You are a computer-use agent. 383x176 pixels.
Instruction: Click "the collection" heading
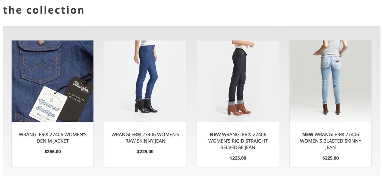[x=44, y=10]
